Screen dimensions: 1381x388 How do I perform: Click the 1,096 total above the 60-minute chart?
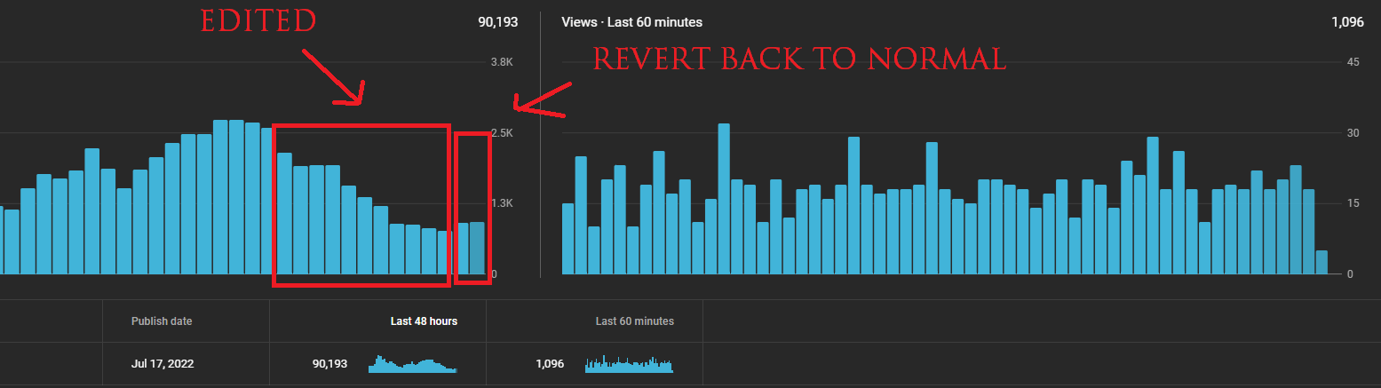[x=1347, y=22]
